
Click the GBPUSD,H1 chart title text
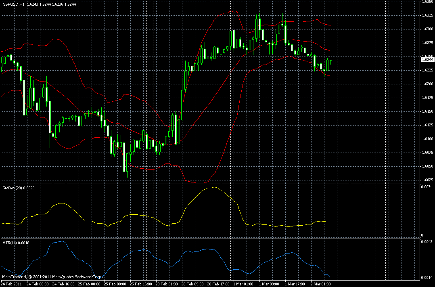coord(14,4)
